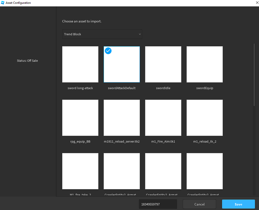This screenshot has width=259, height=210.
Task: Cancel the asset import dialog
Action: click(x=199, y=204)
